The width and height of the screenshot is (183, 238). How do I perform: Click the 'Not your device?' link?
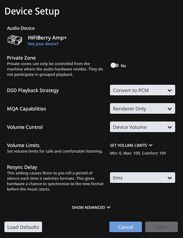coord(43,44)
